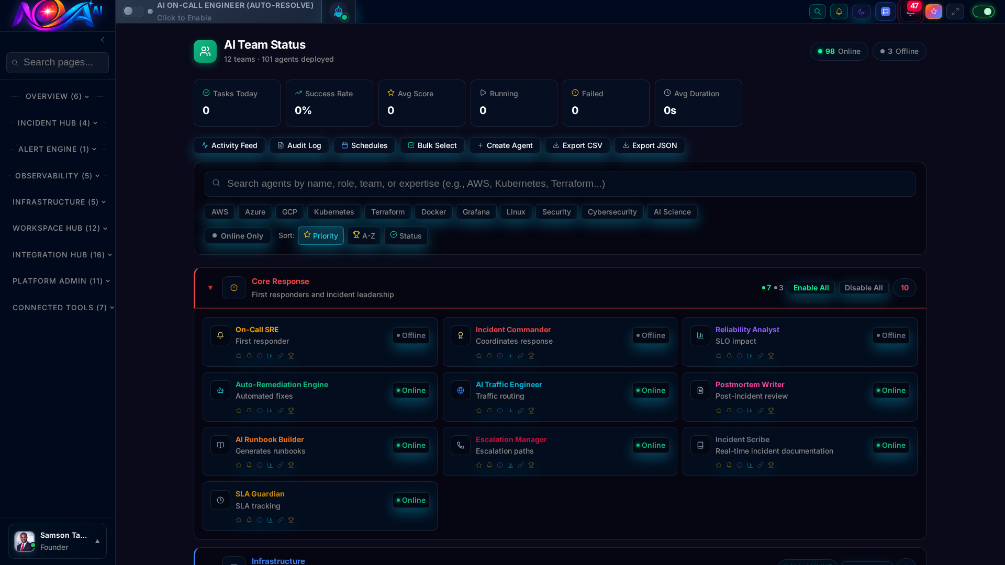This screenshot has height=565, width=1005.
Task: Open the Audit Log tab
Action: pyautogui.click(x=299, y=145)
